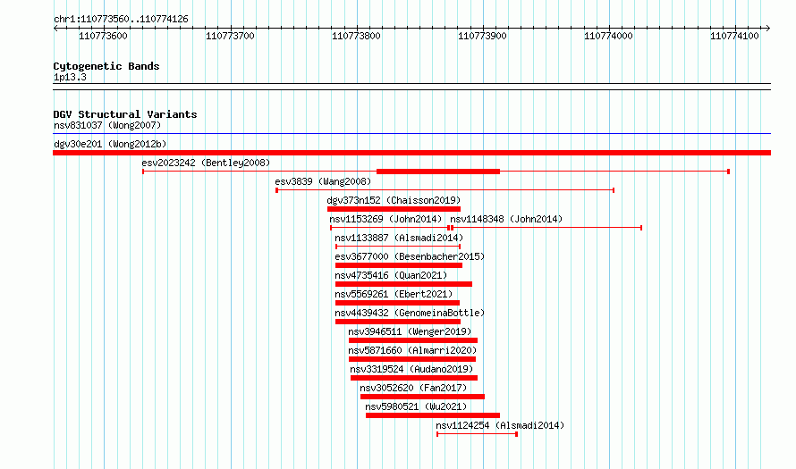Click the ruler's right arrow end
Screen dimensions: 796x469
pos(768,28)
